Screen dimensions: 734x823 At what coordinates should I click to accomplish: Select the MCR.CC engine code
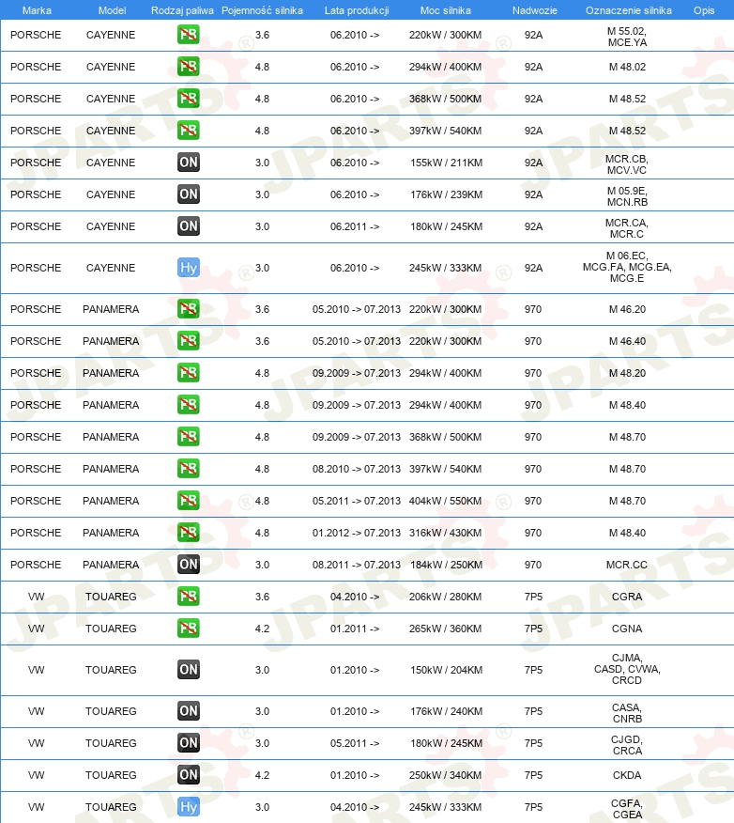tap(627, 565)
